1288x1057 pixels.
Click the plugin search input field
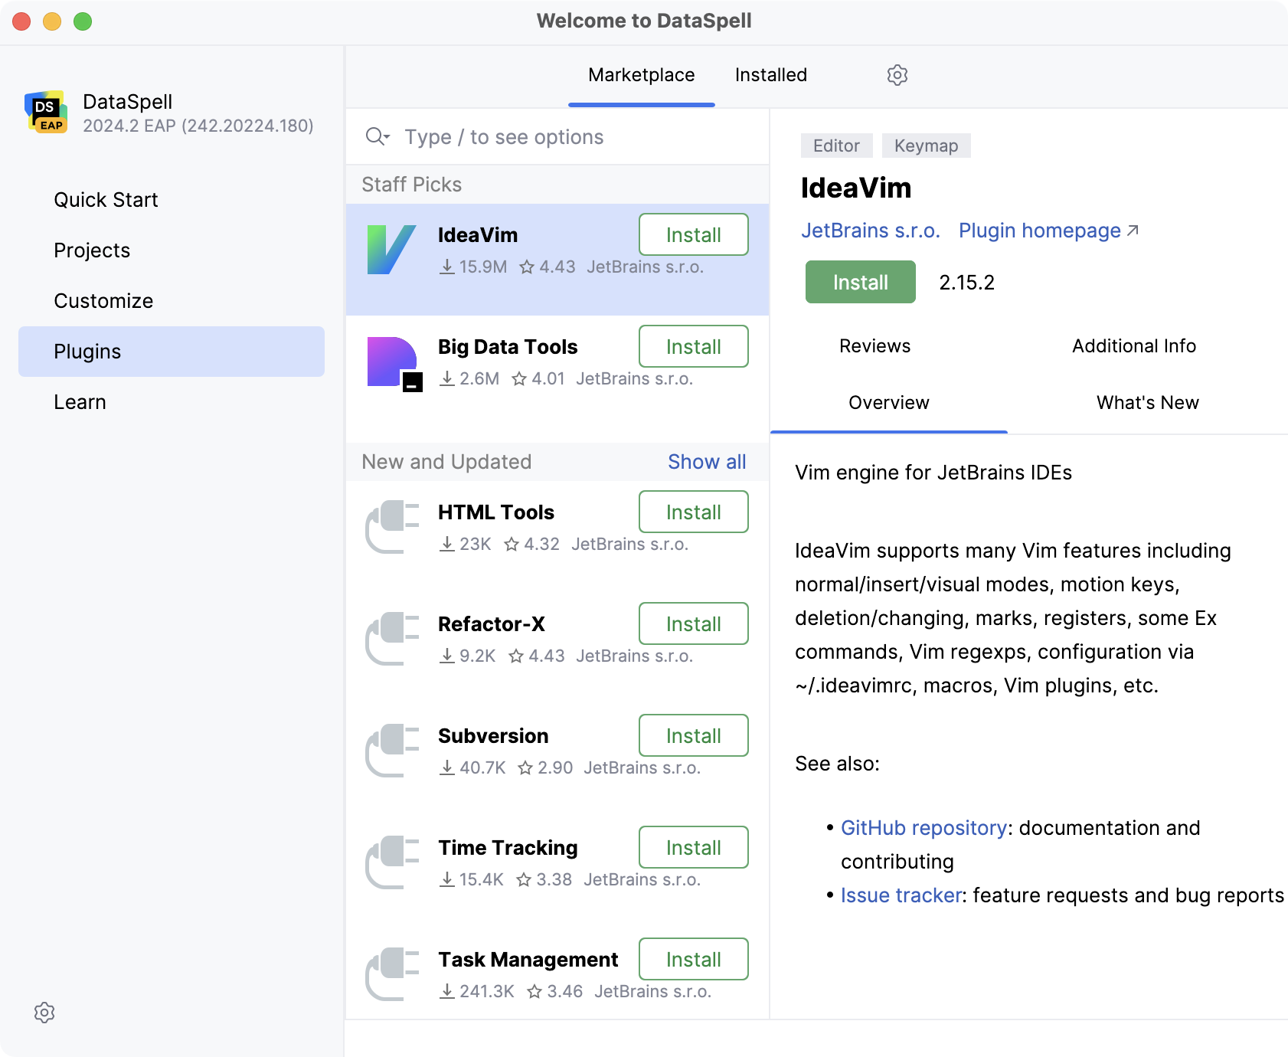click(x=574, y=137)
